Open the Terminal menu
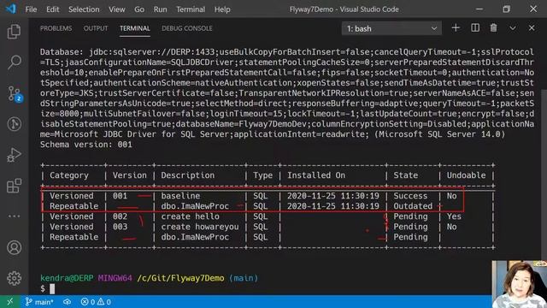The width and height of the screenshot is (547, 308). [x=191, y=9]
